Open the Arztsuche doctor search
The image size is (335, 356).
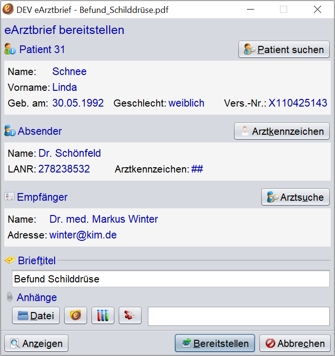[295, 197]
